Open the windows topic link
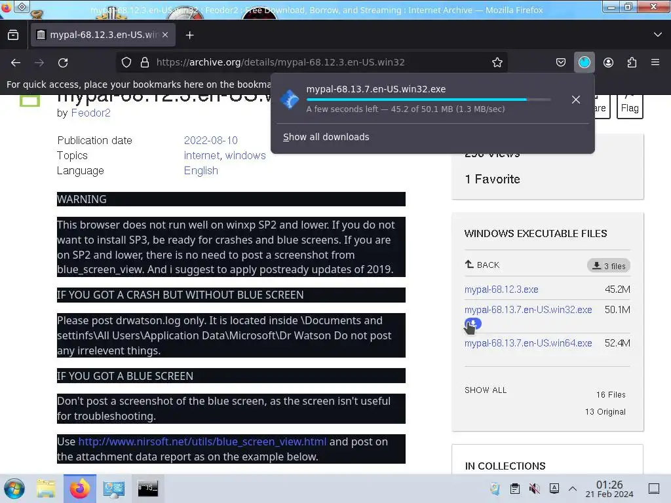 point(245,155)
